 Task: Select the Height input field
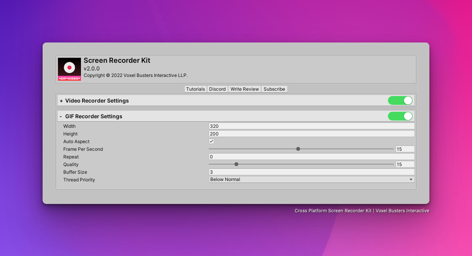(311, 134)
